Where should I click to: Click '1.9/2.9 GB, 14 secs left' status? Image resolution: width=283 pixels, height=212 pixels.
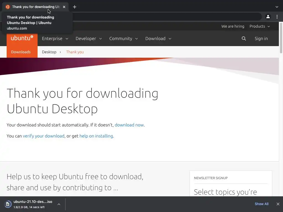tap(29, 207)
